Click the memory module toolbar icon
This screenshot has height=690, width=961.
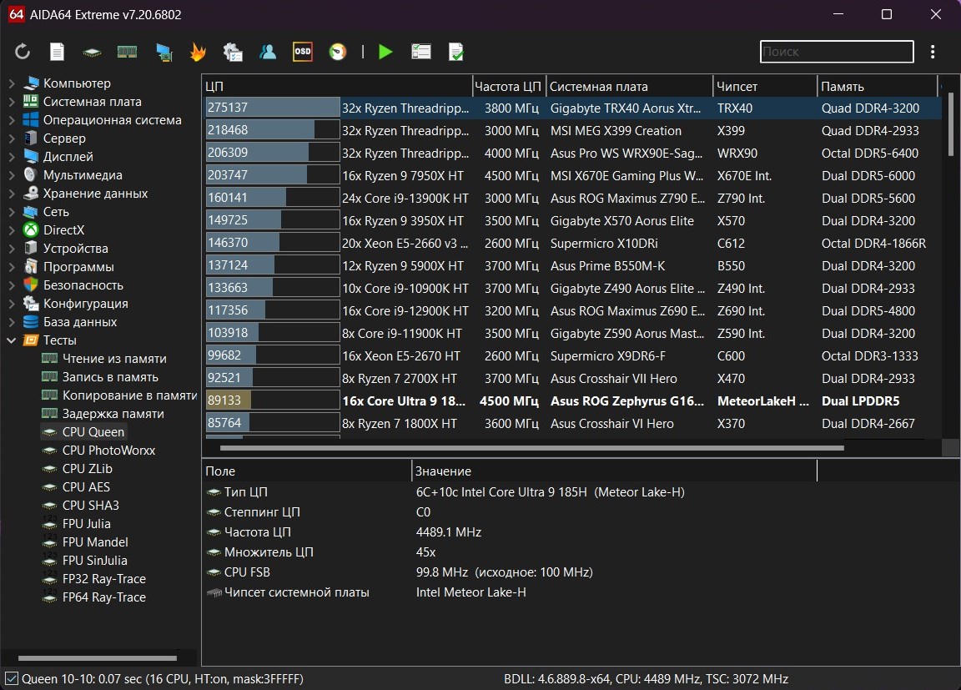127,52
